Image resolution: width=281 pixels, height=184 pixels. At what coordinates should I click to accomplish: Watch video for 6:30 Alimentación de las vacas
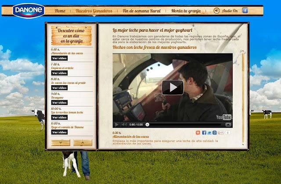(x=59, y=58)
